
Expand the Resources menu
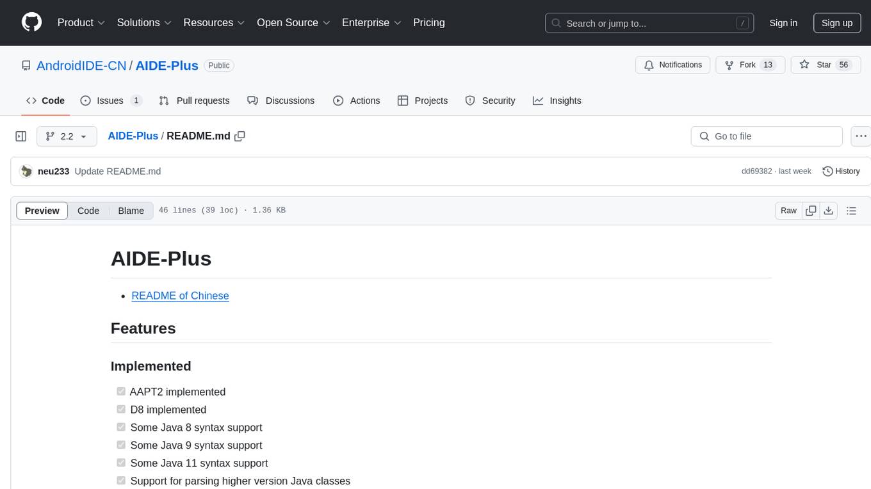tap(214, 22)
